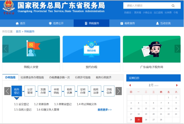This screenshot has height=124, width=184.
Task: Show next tax guide steps arrow
Action: click(x=119, y=91)
